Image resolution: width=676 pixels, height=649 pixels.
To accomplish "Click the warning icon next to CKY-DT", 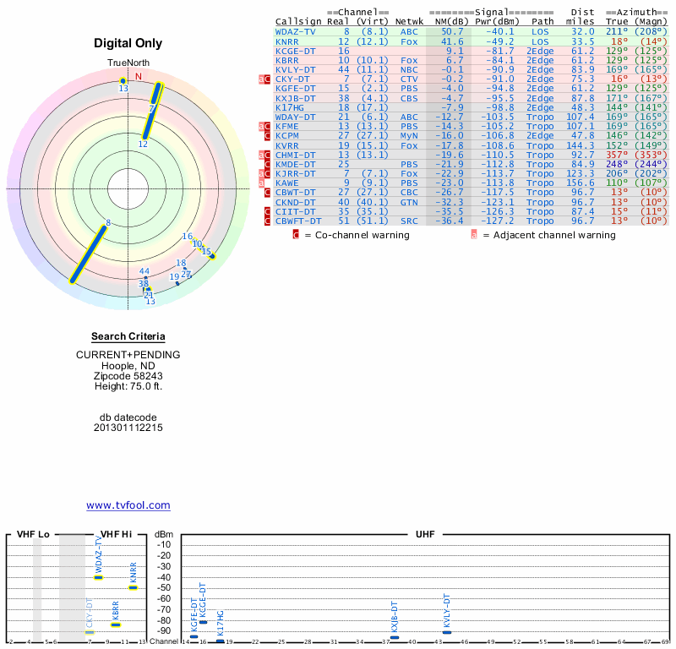I will pyautogui.click(x=267, y=79).
